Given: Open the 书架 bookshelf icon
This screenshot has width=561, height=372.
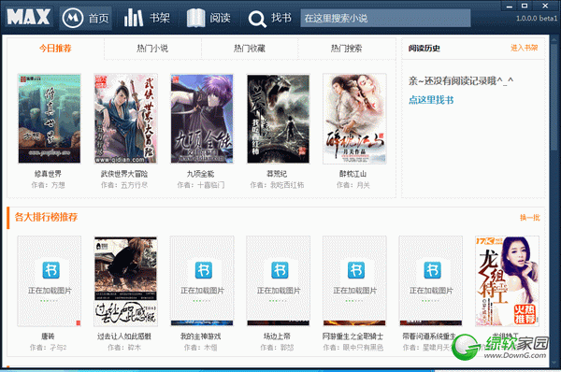Looking at the screenshot, I should (x=134, y=18).
